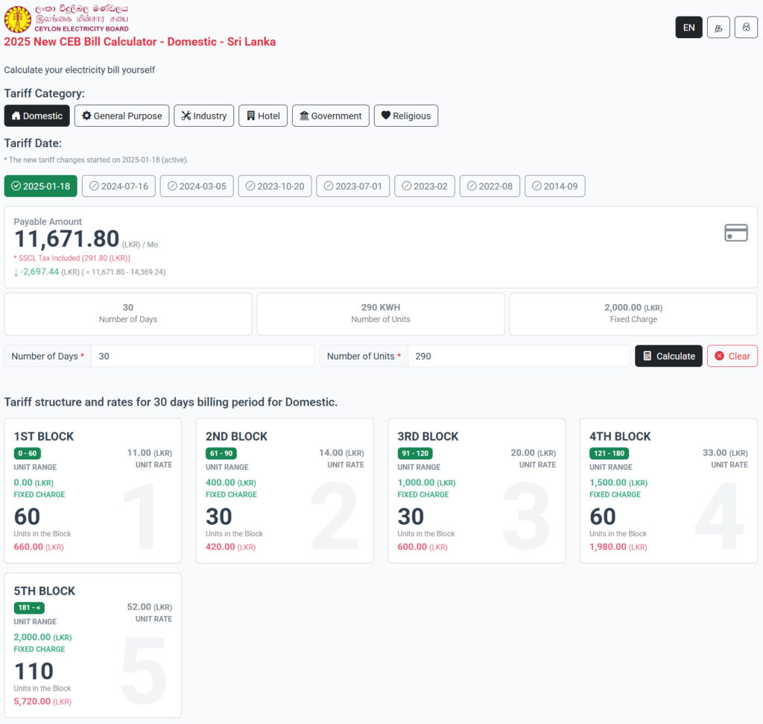
Task: Click the 33.00 LKR unit rate
Action: [725, 453]
